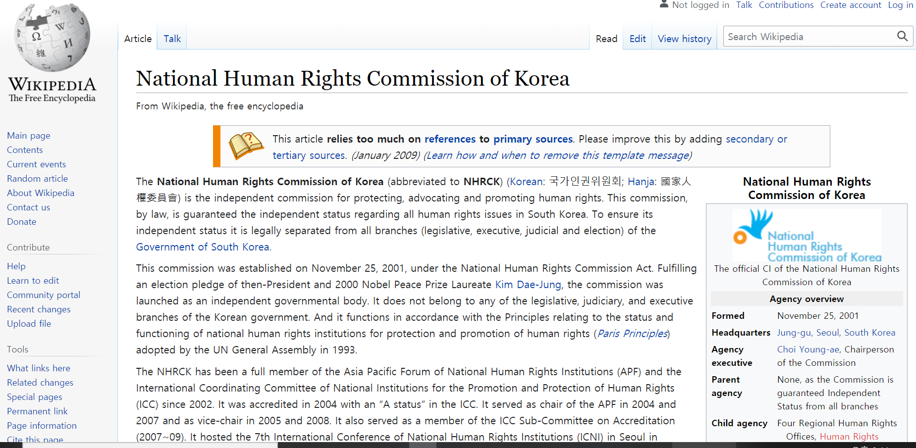Load a Random article
The height and width of the screenshot is (448, 916).
click(37, 179)
